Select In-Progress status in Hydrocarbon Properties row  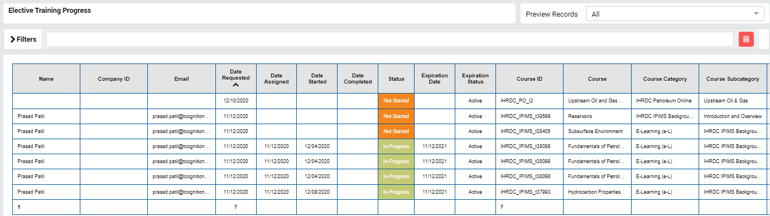click(x=396, y=192)
